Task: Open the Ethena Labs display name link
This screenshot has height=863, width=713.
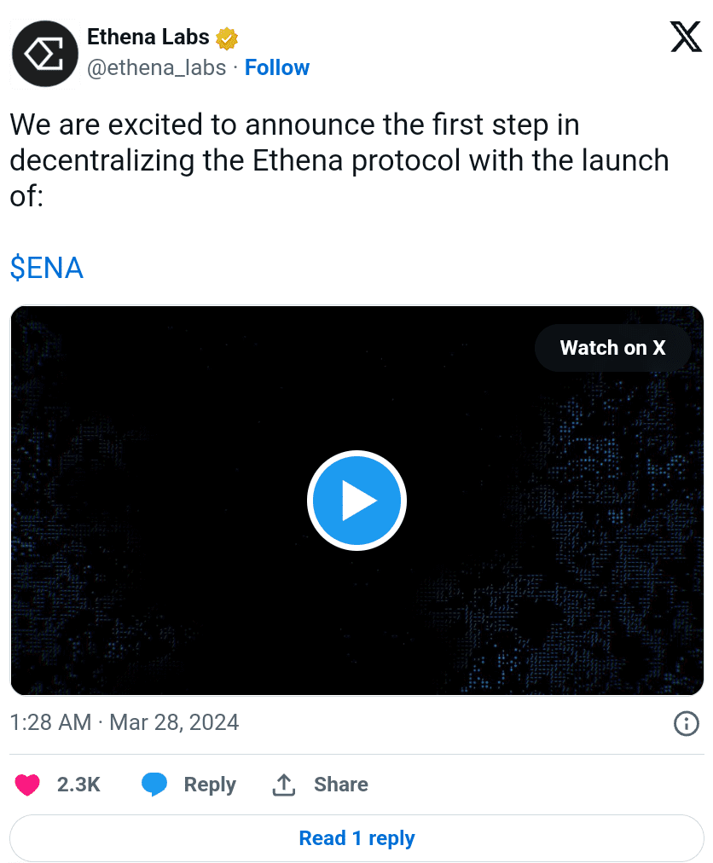Action: (148, 38)
